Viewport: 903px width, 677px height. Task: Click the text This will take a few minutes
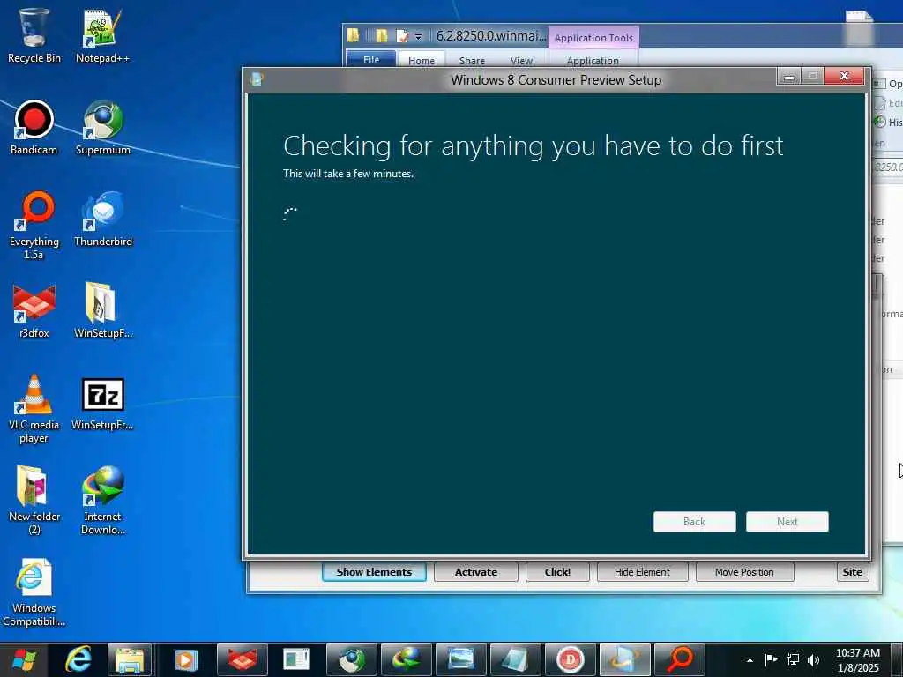point(347,174)
